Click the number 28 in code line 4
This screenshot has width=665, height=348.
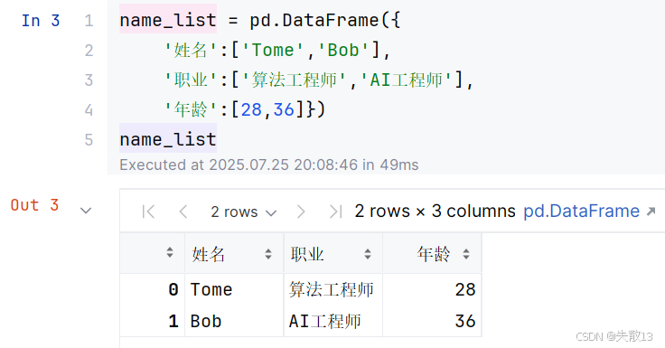(251, 110)
